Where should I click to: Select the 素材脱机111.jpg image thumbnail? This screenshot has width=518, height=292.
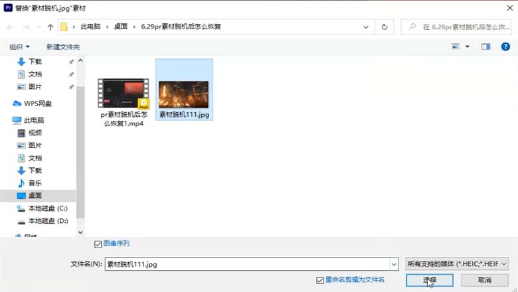[184, 95]
